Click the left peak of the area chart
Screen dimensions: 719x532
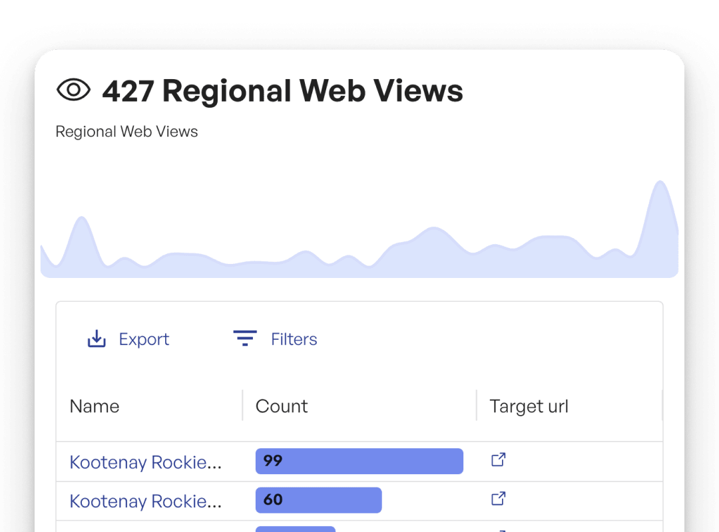pos(81,223)
